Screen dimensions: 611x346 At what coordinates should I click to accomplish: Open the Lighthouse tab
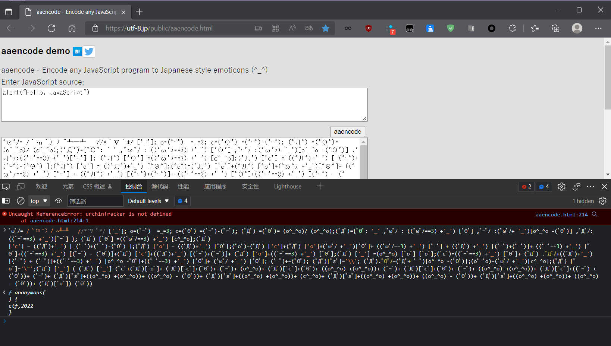pyautogui.click(x=288, y=187)
